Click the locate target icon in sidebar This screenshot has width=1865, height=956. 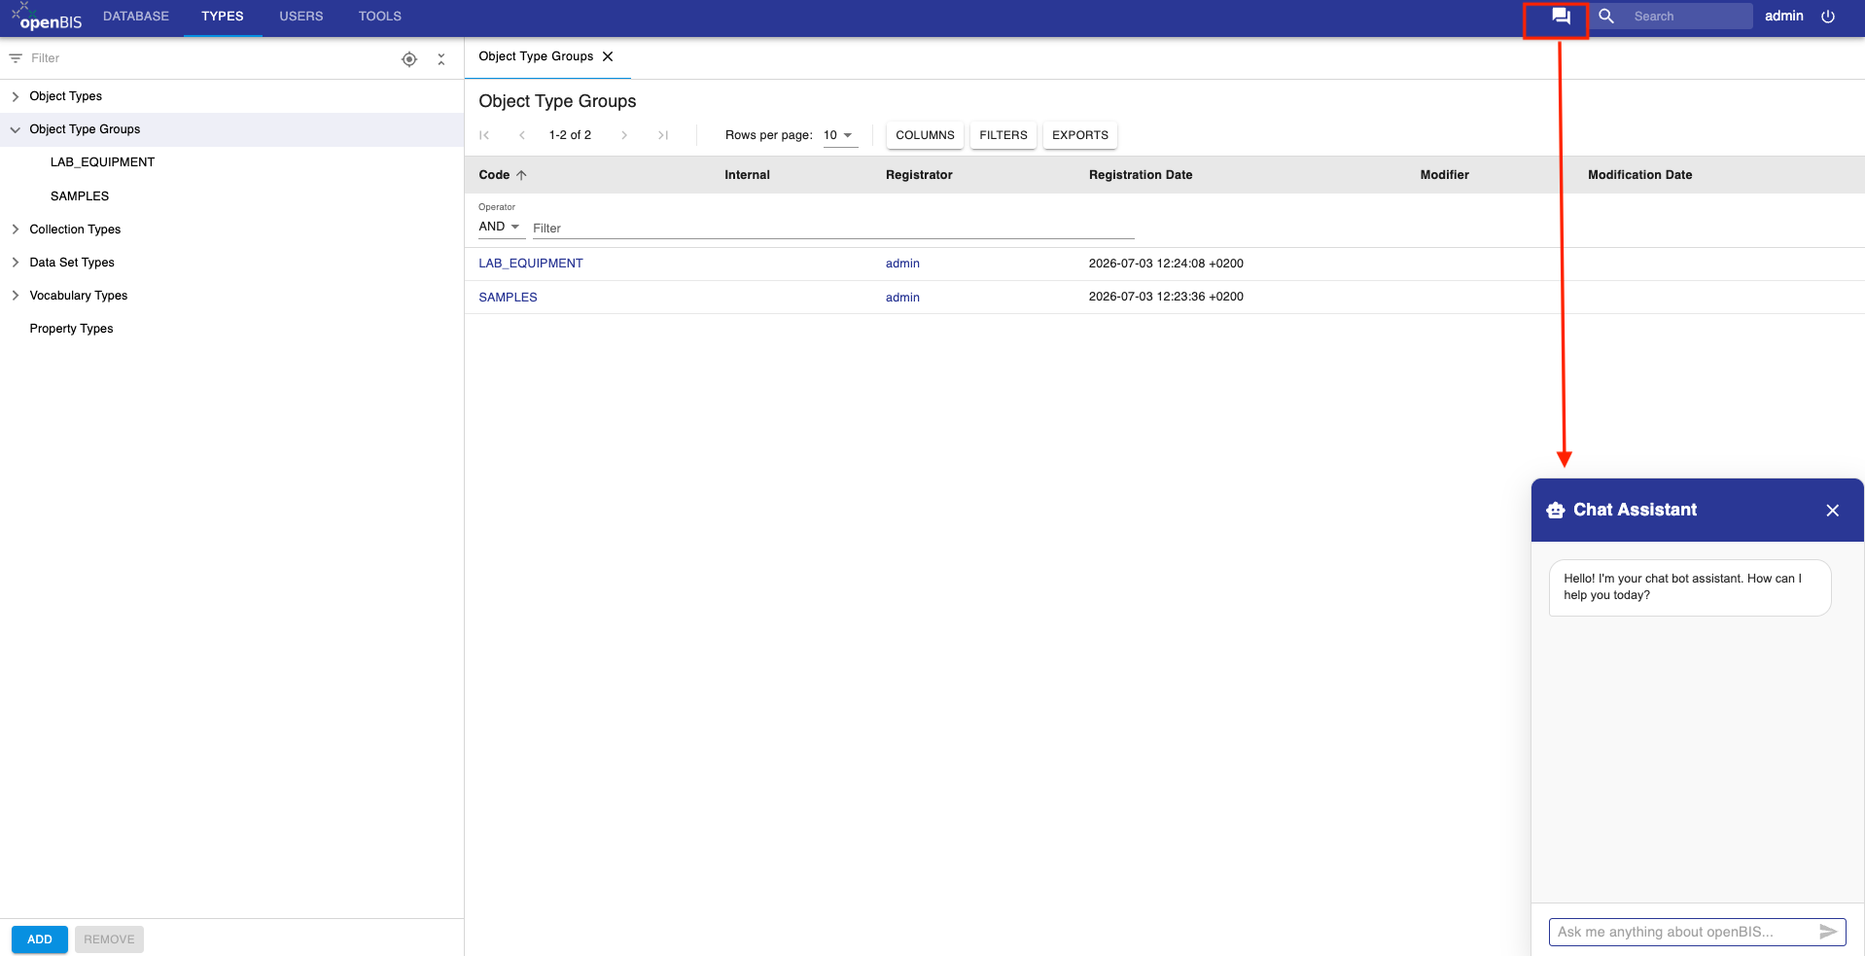pos(409,59)
